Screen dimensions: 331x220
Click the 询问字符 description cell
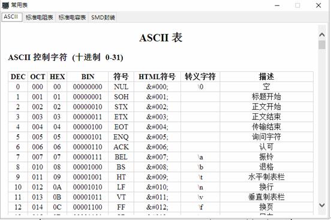pyautogui.click(x=266, y=137)
